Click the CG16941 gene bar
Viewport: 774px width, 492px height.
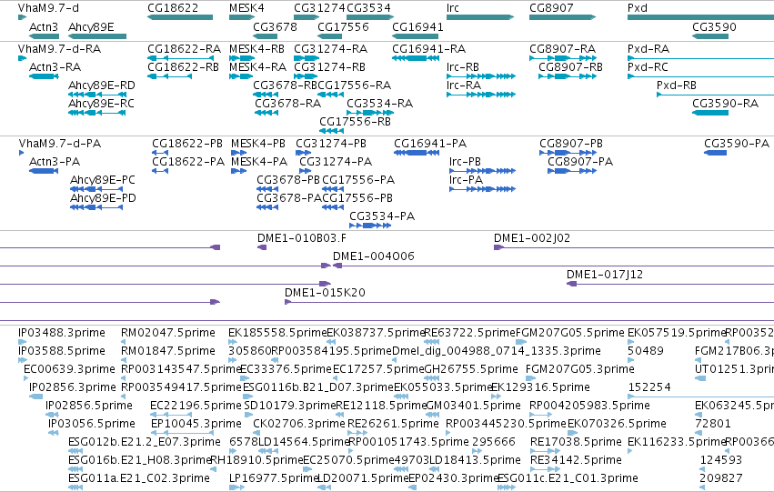click(x=415, y=36)
